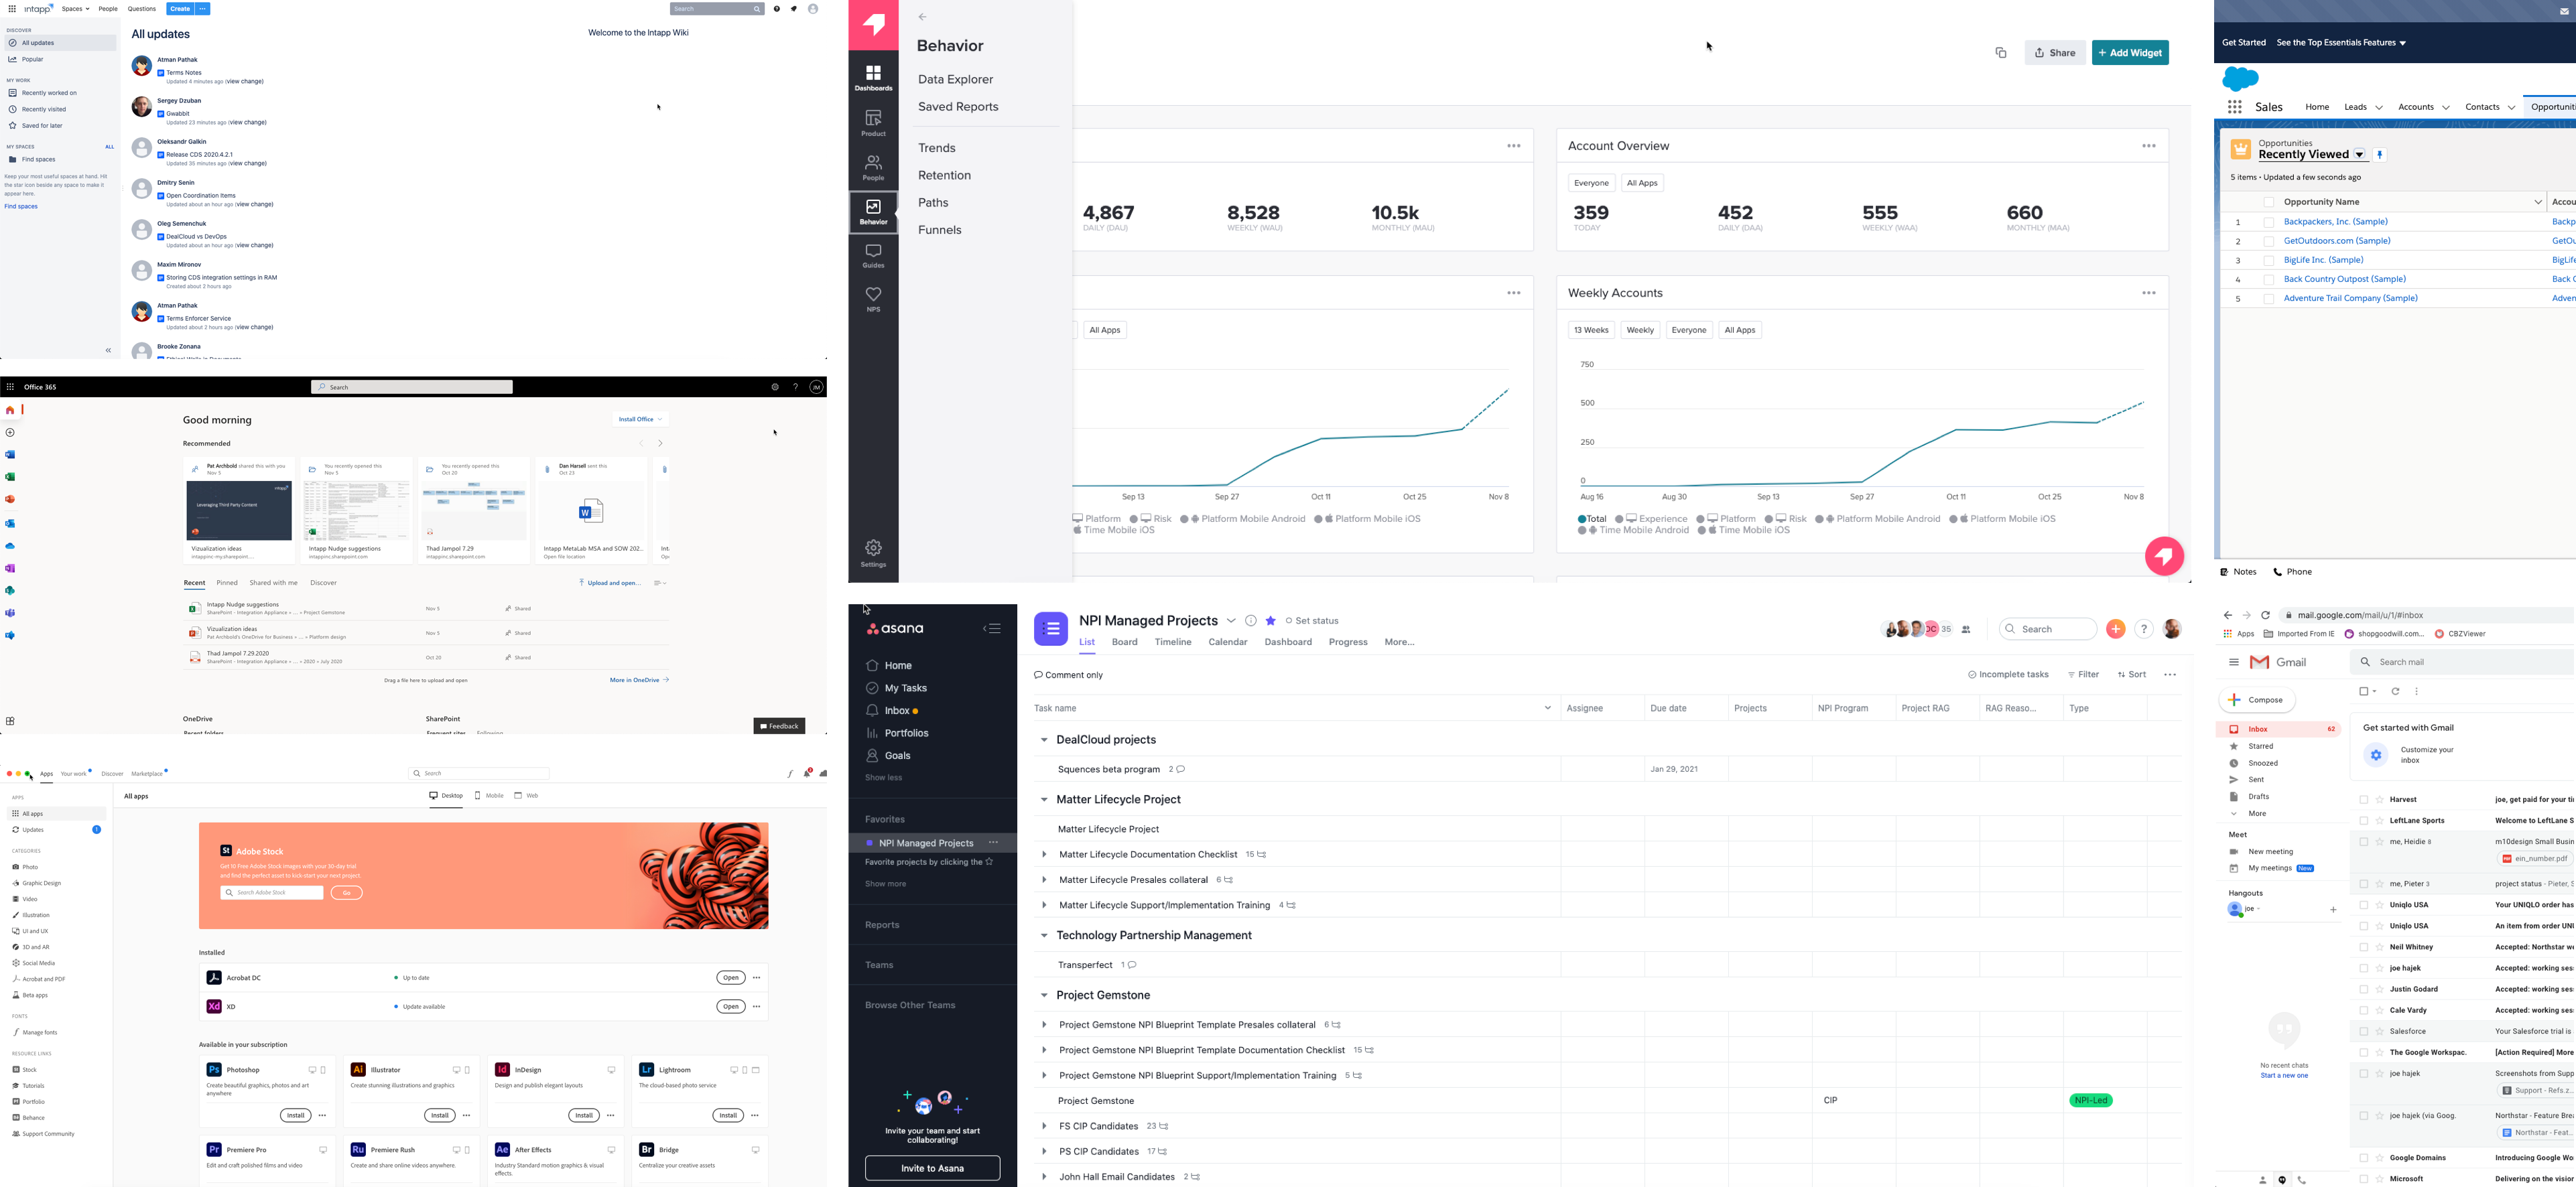Click the Add Widget button
Image resolution: width=2576 pixels, height=1187 pixels.
(x=2129, y=53)
